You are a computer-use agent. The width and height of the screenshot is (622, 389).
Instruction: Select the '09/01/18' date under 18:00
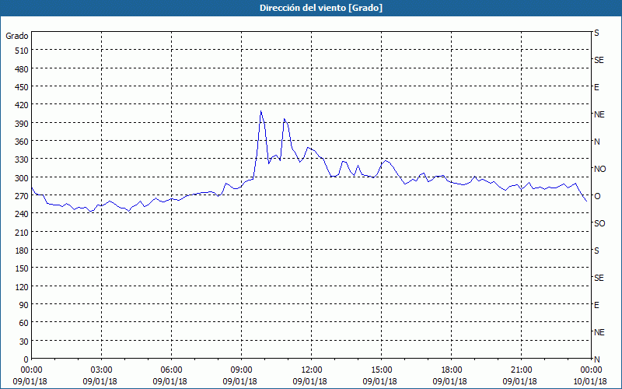tap(450, 381)
